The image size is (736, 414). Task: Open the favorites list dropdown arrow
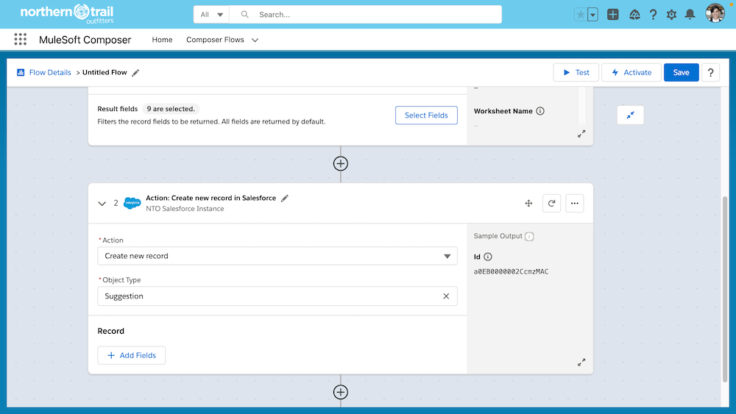point(592,15)
